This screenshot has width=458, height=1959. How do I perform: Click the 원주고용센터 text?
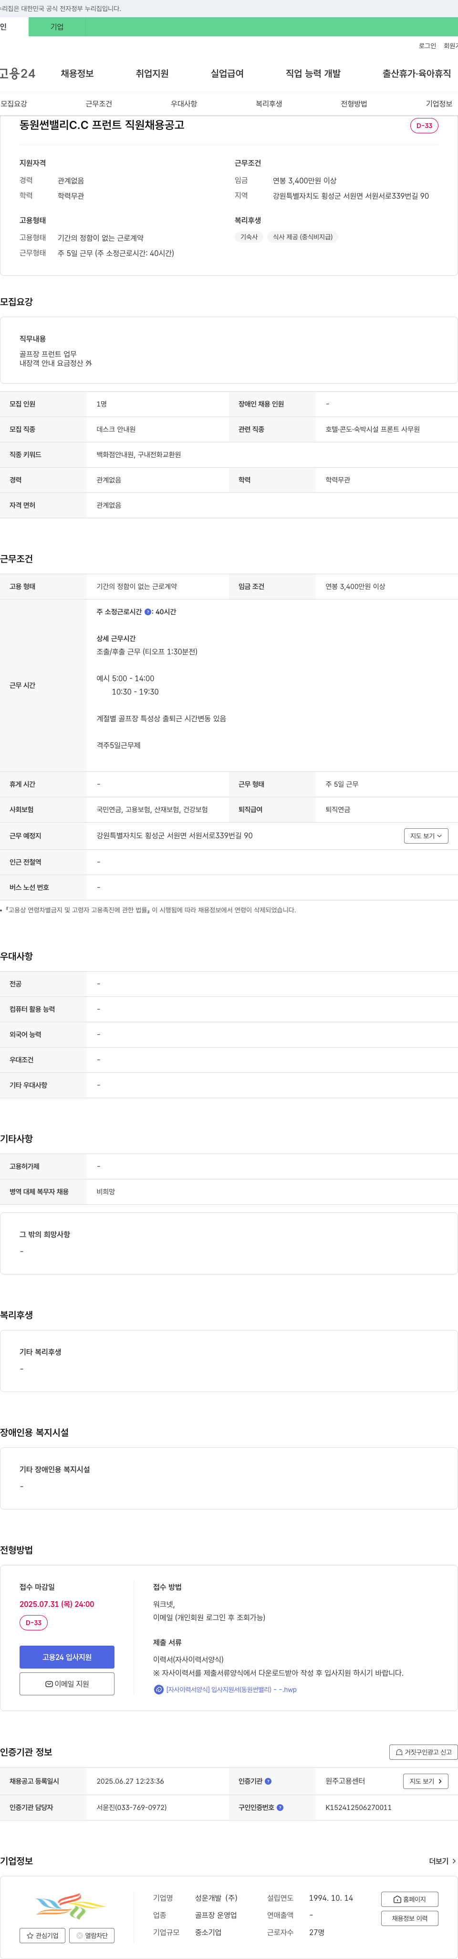click(345, 1781)
